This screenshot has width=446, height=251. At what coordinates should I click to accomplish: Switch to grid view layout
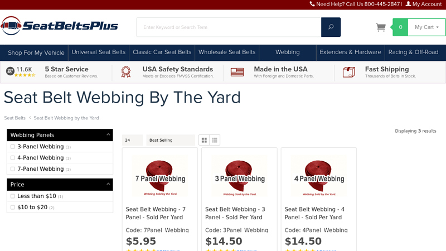click(204, 140)
